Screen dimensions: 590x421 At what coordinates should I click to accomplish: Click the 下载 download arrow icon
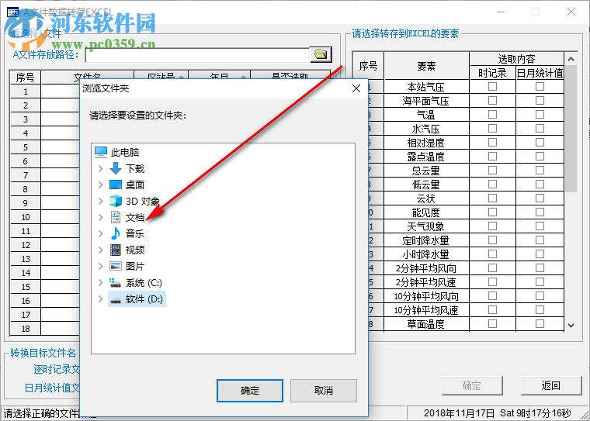click(x=116, y=168)
